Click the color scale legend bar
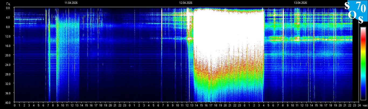 tap(363, 63)
